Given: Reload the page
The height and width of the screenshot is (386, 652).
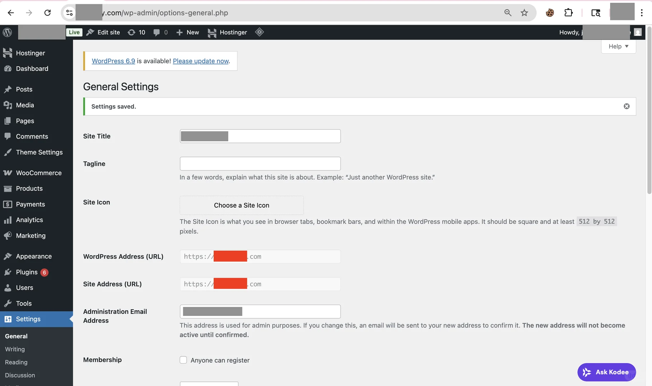Looking at the screenshot, I should pos(47,13).
